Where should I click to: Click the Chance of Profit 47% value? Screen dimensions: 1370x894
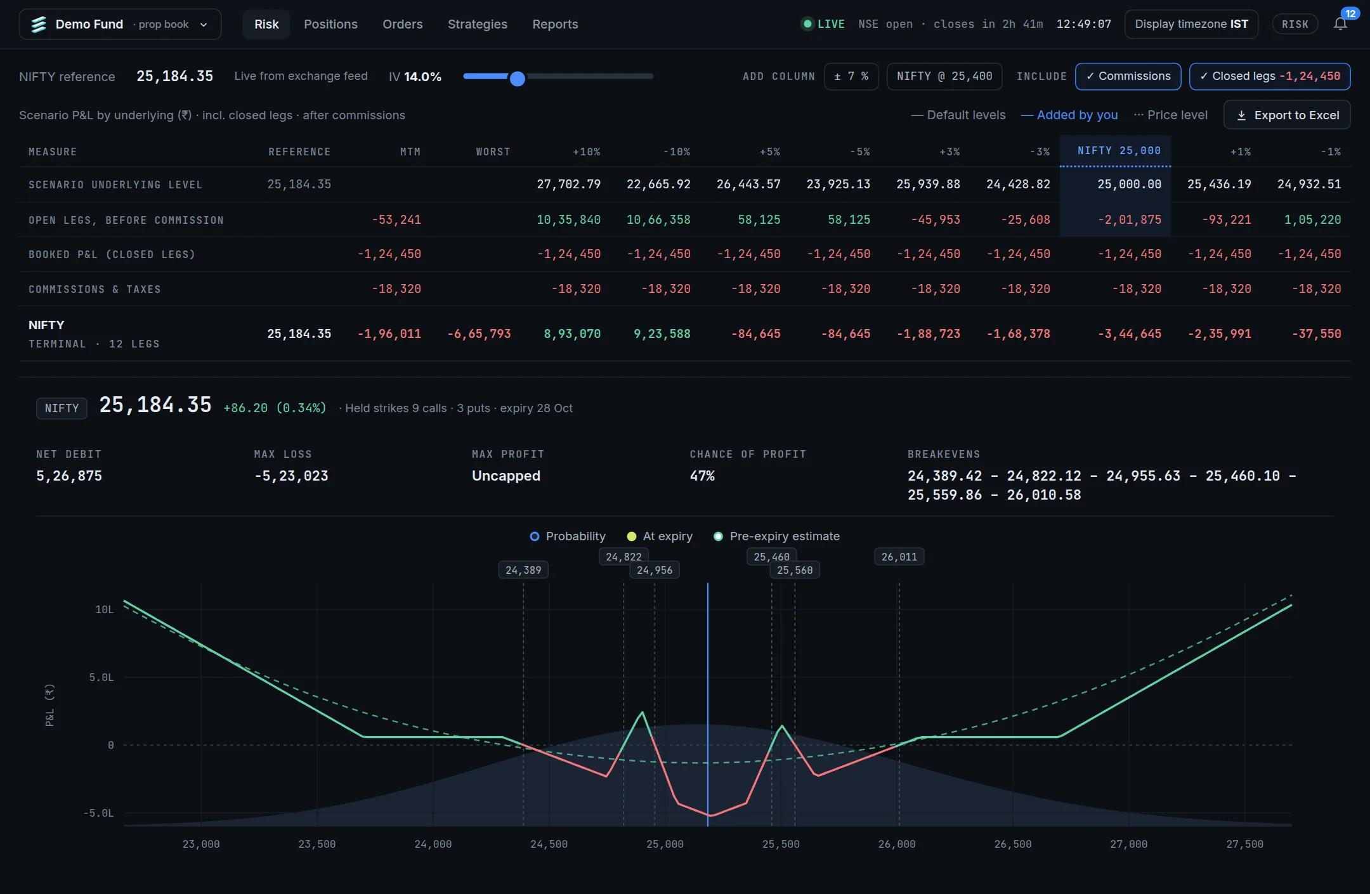click(x=702, y=476)
